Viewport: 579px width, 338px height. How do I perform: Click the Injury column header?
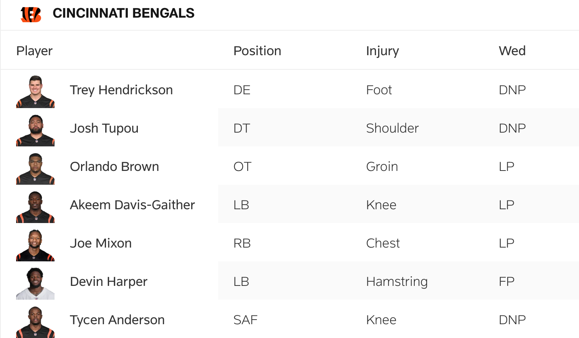point(382,51)
